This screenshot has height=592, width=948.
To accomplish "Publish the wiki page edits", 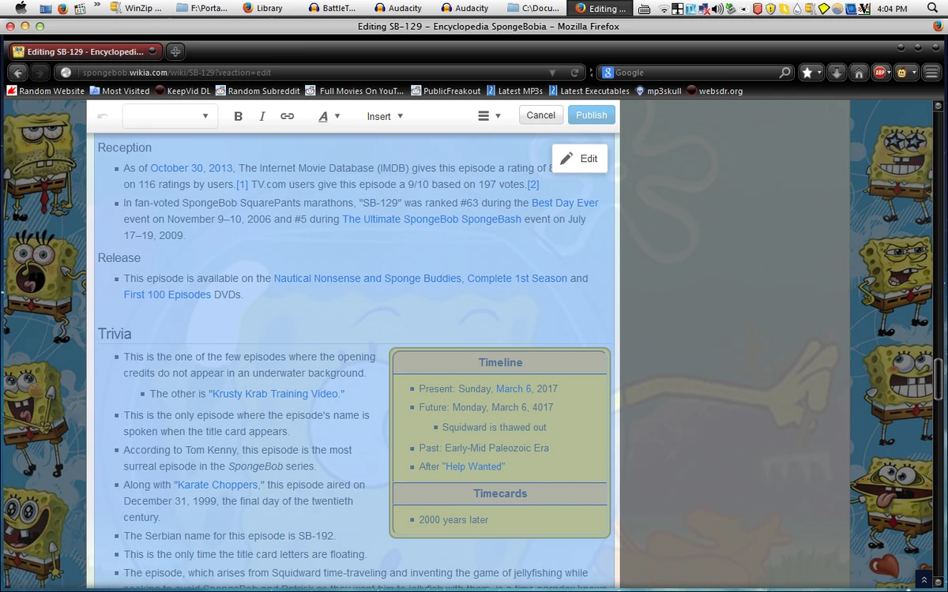I will [591, 114].
